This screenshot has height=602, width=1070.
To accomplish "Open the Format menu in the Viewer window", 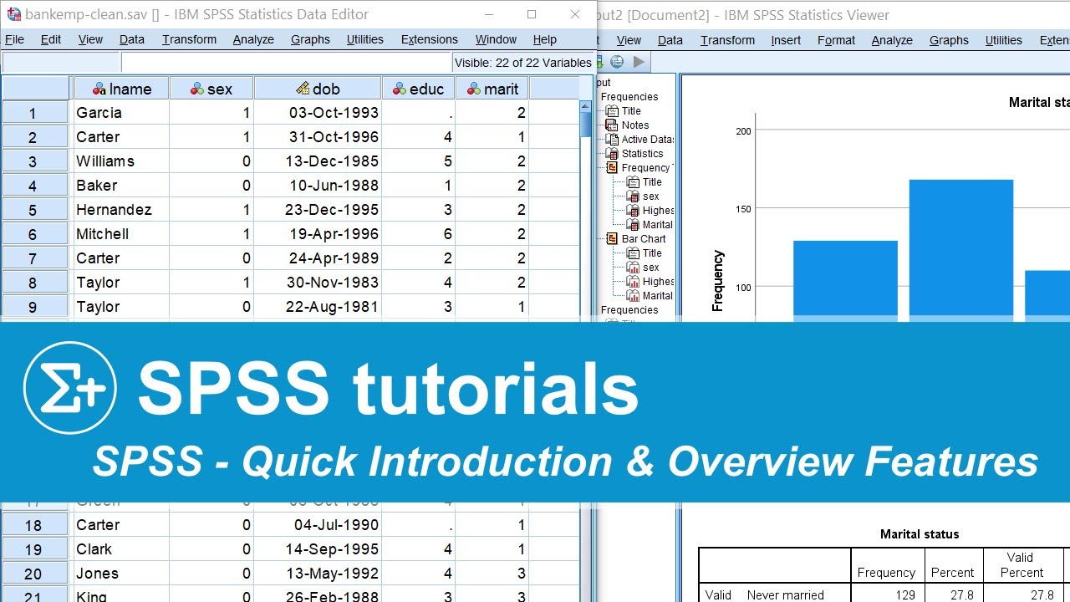I will point(836,40).
